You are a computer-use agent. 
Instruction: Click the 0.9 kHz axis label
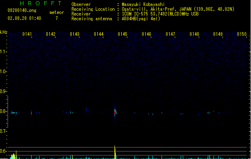click(3, 91)
